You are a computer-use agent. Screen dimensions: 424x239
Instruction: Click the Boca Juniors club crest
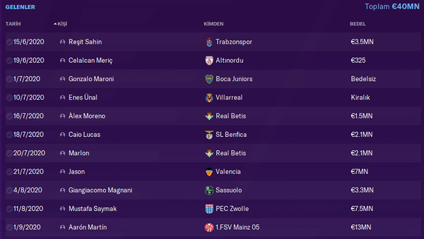pos(209,79)
